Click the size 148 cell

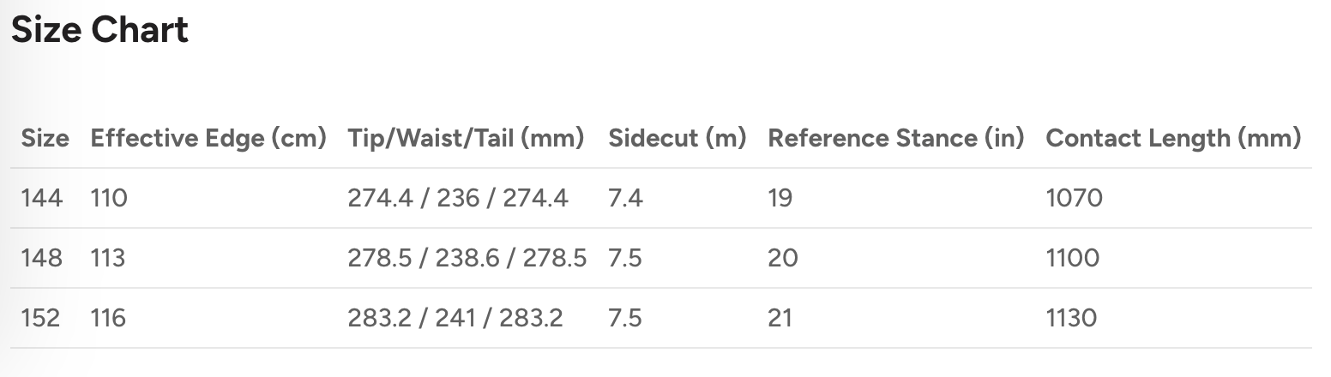42,258
